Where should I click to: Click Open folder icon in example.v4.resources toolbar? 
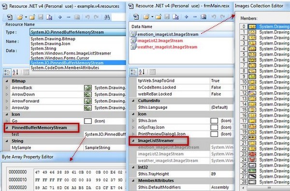click(x=20, y=17)
